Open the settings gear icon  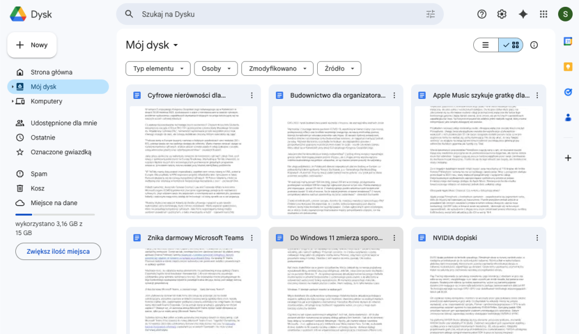[x=502, y=14]
